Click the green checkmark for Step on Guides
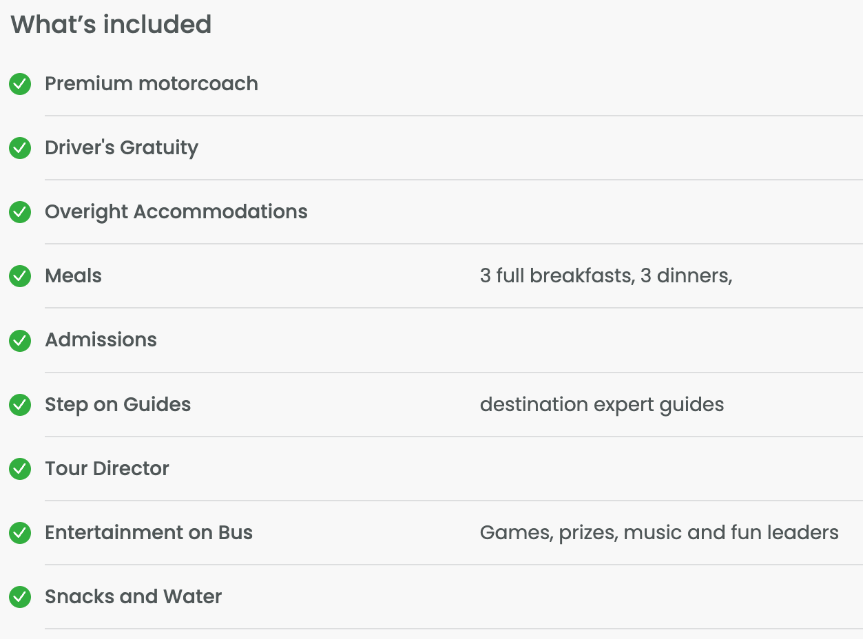Screen dimensions: 863x639 tap(20, 405)
